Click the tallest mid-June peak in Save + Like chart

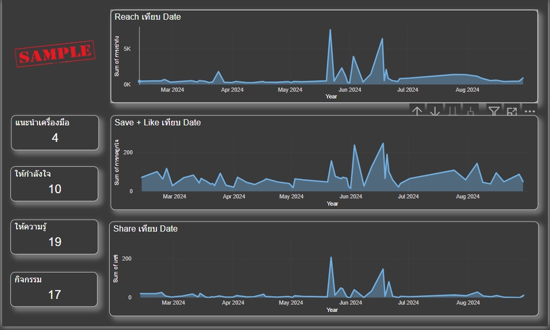point(383,144)
